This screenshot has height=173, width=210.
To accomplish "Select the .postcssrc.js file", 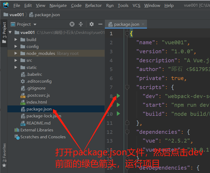I will (x=56, y=95).
